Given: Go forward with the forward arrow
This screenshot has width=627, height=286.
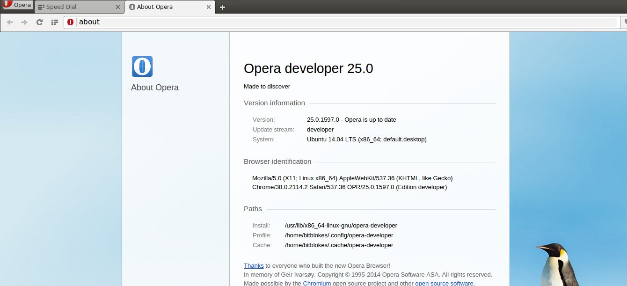Looking at the screenshot, I should [24, 22].
